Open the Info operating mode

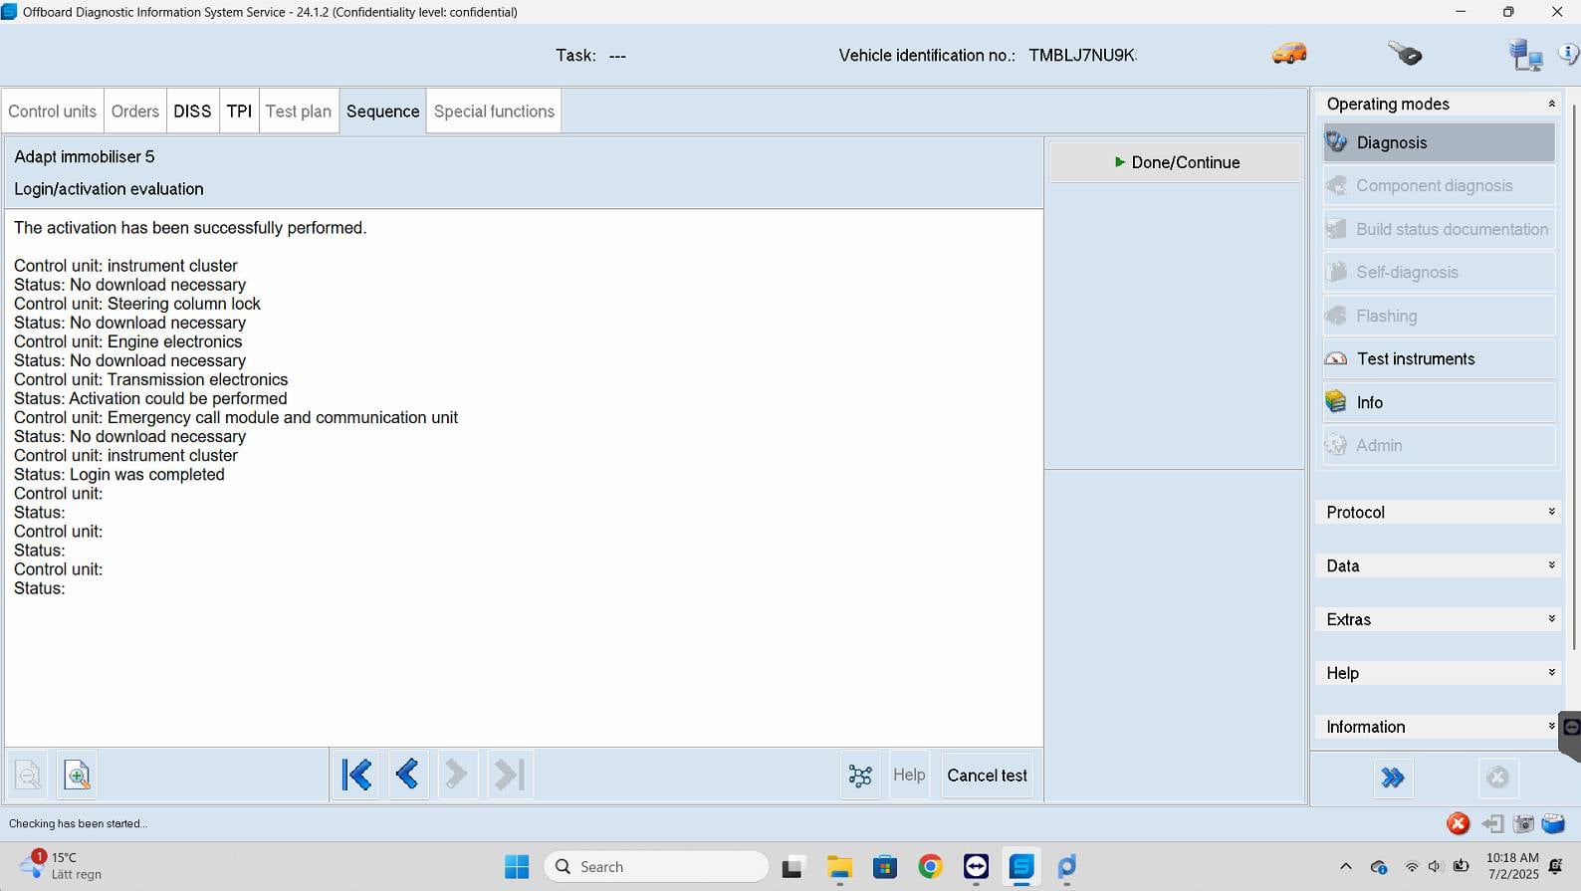point(1439,402)
